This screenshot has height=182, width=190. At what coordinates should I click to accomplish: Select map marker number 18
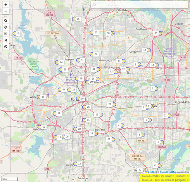coord(77,79)
